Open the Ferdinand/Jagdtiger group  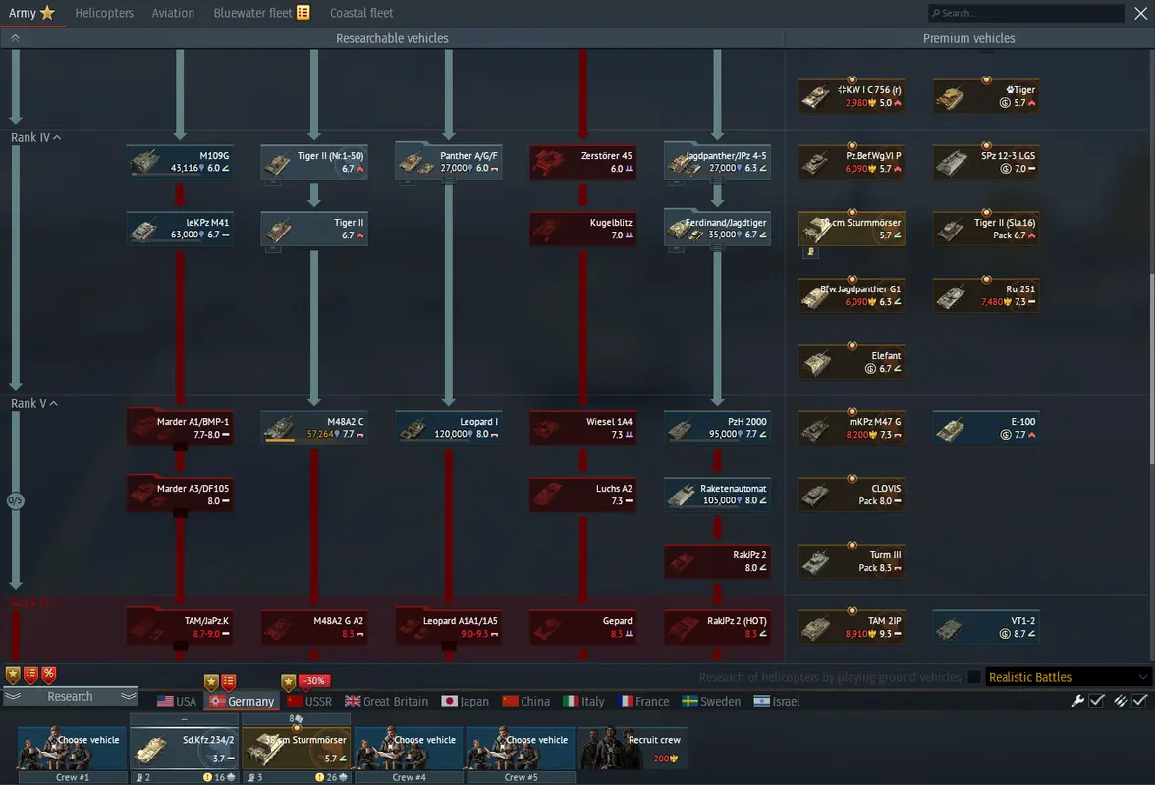(717, 228)
